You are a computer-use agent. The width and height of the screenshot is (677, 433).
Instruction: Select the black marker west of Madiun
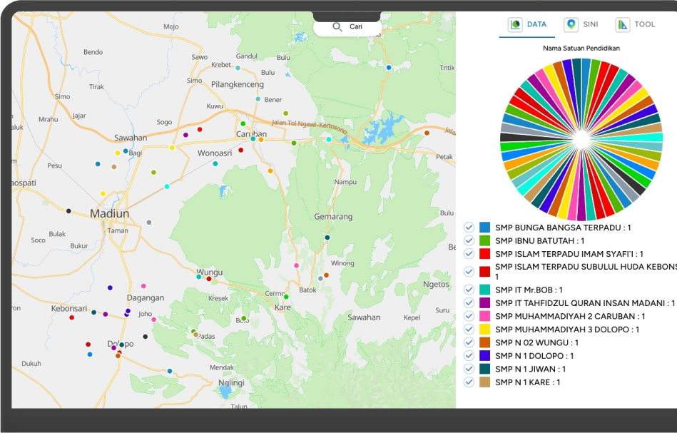(68, 211)
